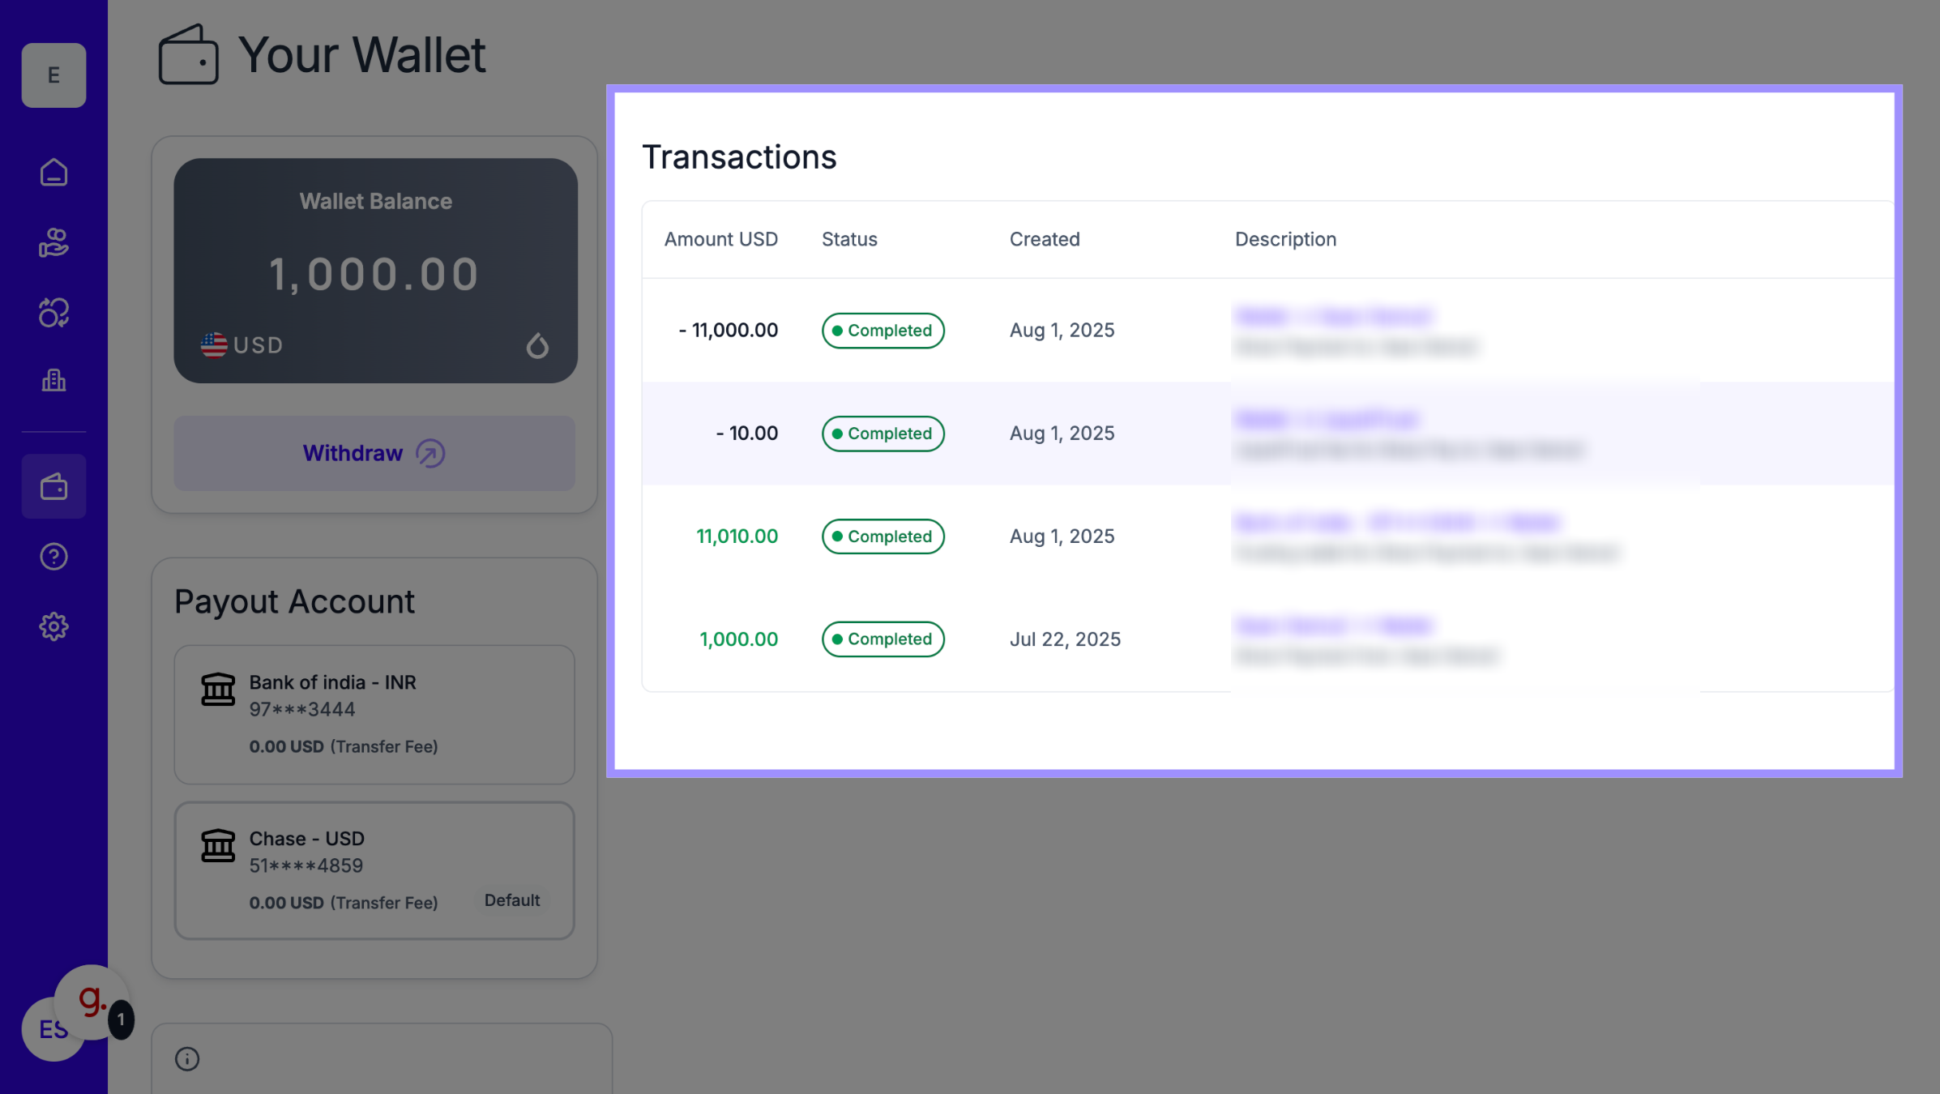The width and height of the screenshot is (1940, 1094).
Task: Click the info icon at bottom card
Action: (187, 1059)
